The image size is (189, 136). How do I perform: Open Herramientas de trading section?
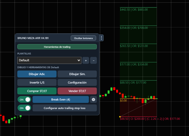click(57, 47)
